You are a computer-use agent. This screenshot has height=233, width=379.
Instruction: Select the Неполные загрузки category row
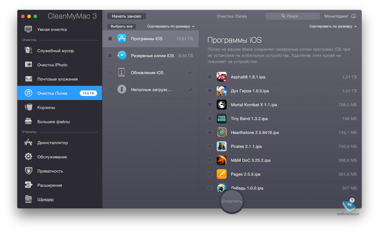pos(151,89)
